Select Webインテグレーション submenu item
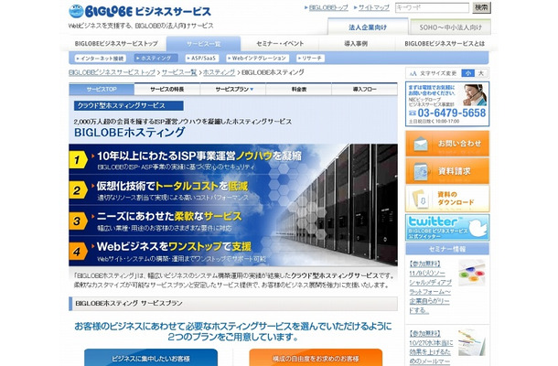This screenshot has height=366, width=558. tap(258, 58)
